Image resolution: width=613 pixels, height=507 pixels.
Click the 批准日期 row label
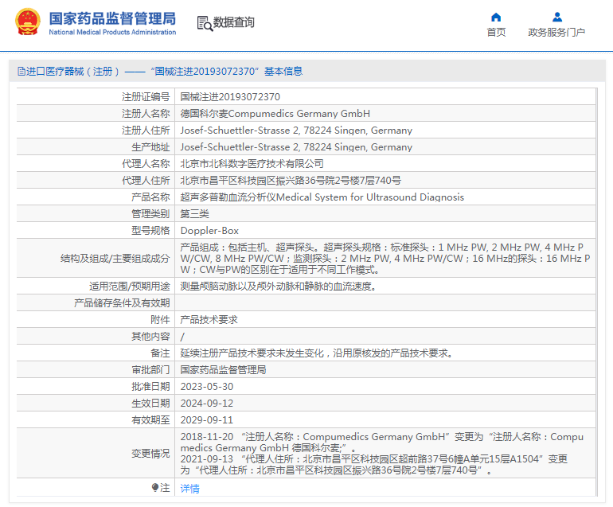(150, 387)
